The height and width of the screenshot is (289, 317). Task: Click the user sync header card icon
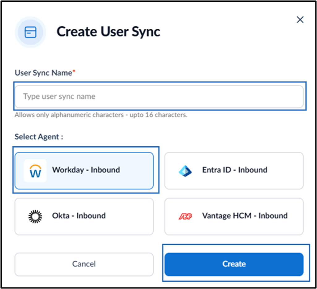tap(31, 32)
